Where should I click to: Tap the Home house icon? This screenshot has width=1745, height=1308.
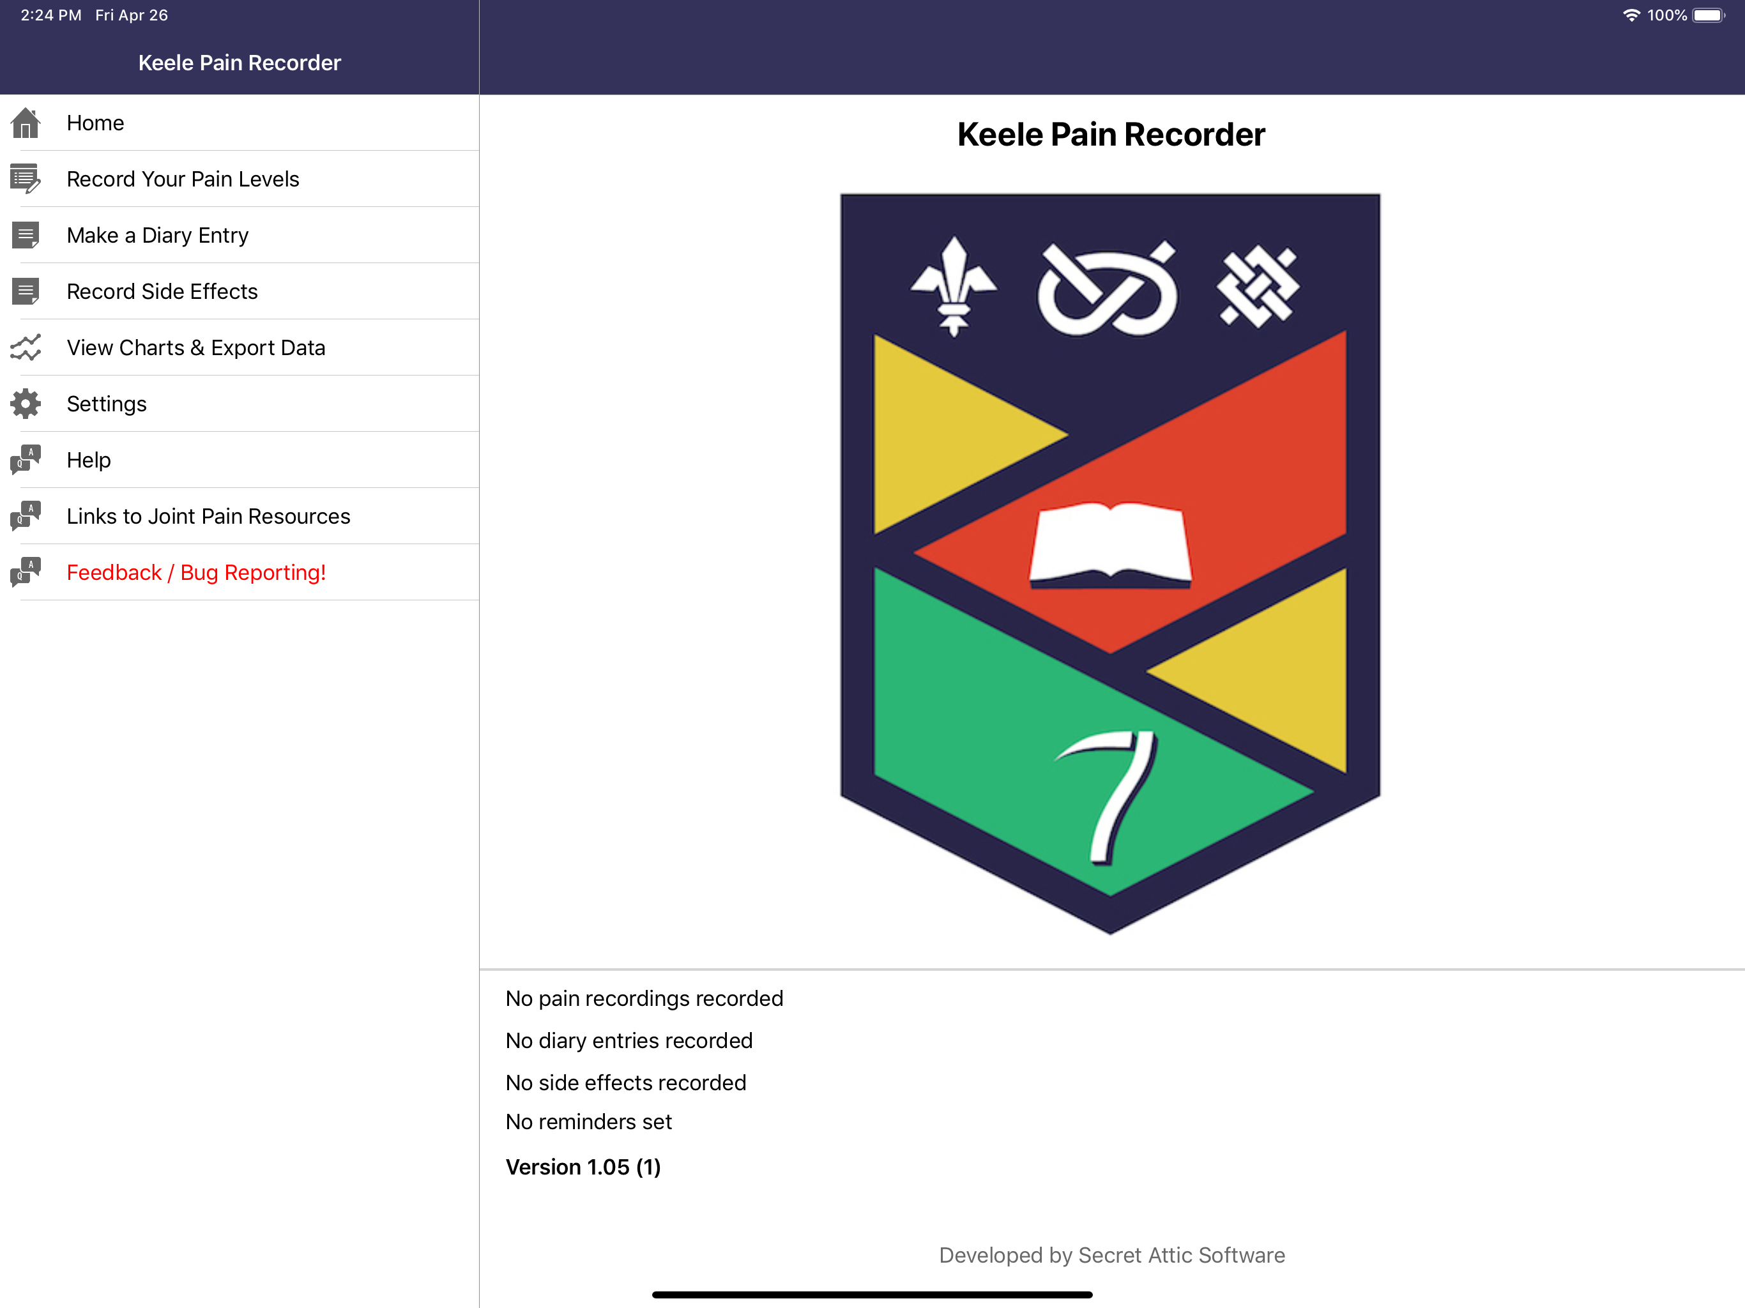pyautogui.click(x=26, y=123)
